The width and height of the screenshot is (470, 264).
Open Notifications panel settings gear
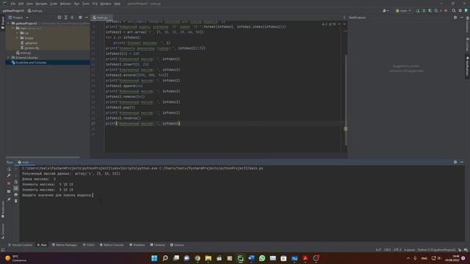[x=455, y=18]
